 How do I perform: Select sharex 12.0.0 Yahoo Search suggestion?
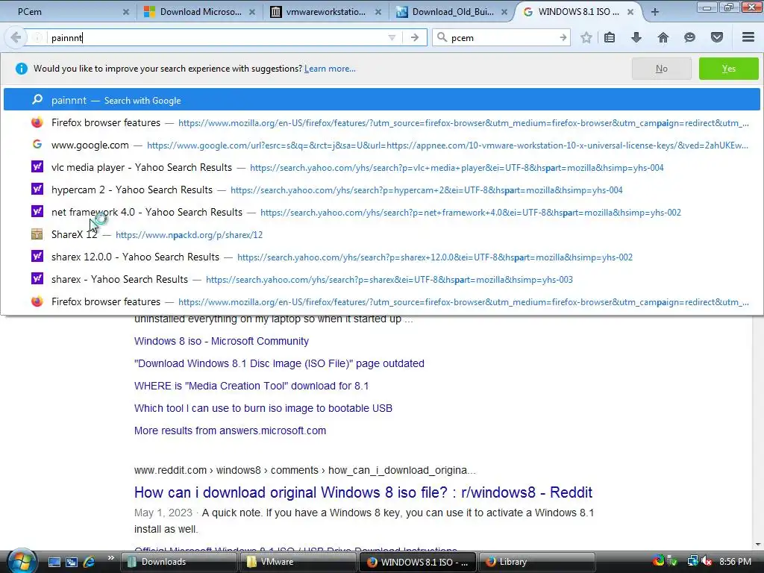pyautogui.click(x=381, y=257)
